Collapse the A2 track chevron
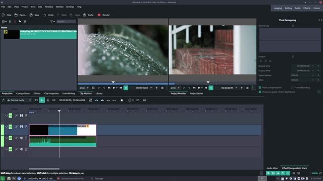 [x=6, y=149]
